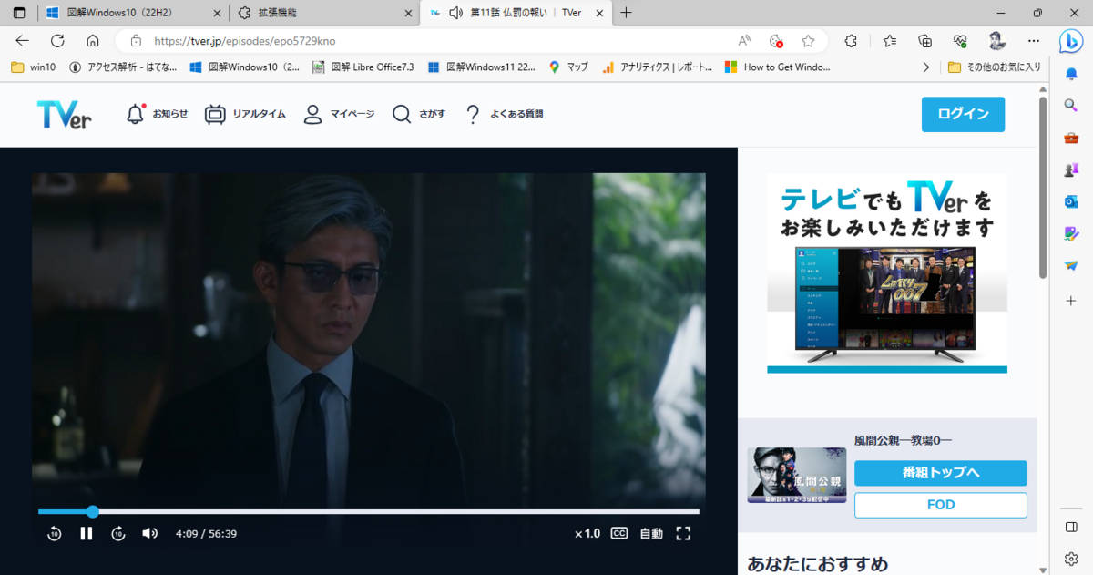The width and height of the screenshot is (1093, 575).
Task: Reload the current page
Action: 57,41
